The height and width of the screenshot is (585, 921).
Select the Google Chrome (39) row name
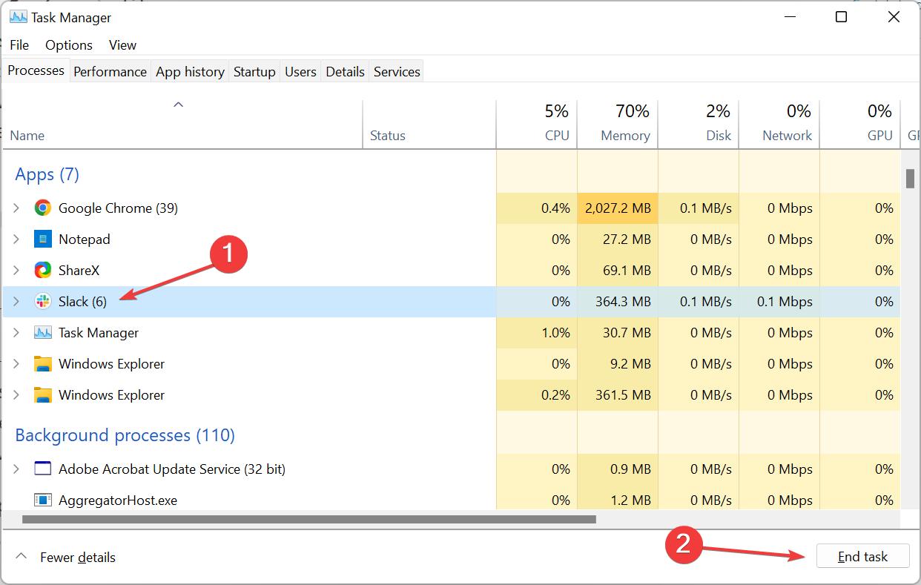tap(118, 208)
